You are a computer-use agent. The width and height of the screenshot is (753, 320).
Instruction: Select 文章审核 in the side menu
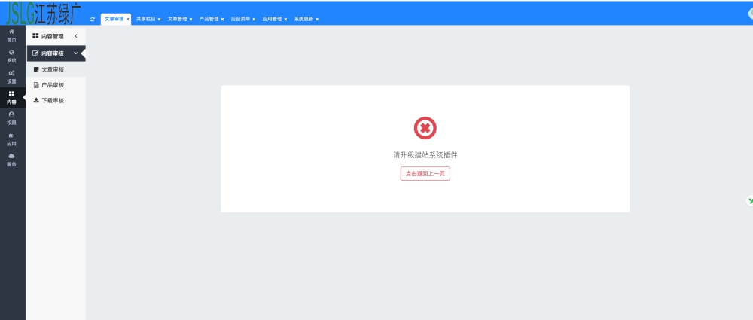[x=56, y=69]
